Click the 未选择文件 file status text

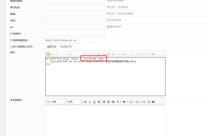coord(66,46)
